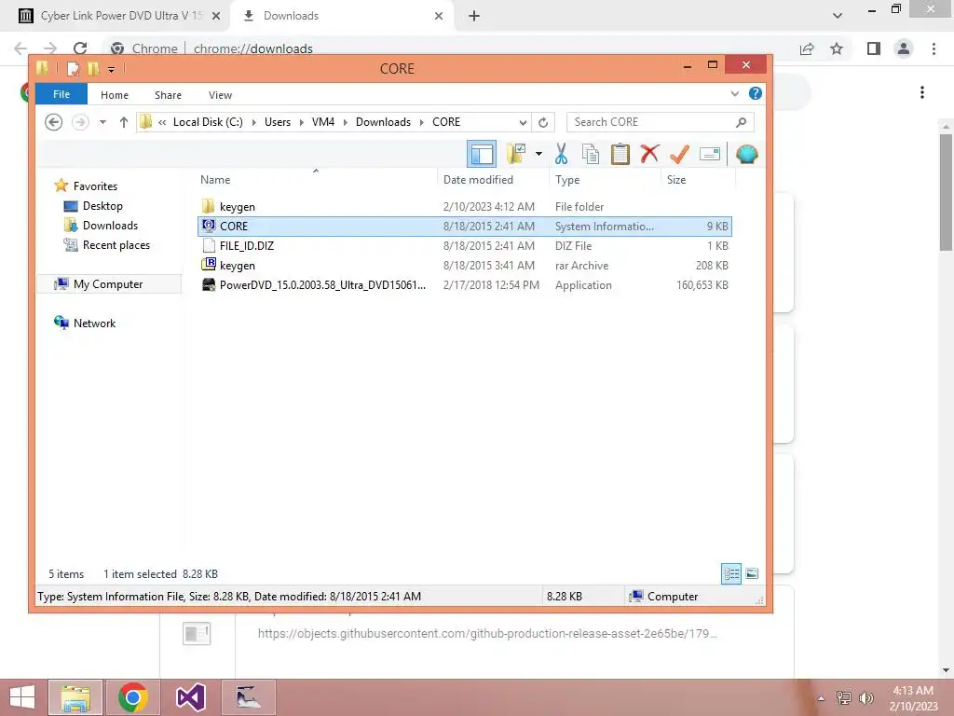This screenshot has width=954, height=716.
Task: Open a new Chrome tab
Action: (474, 17)
